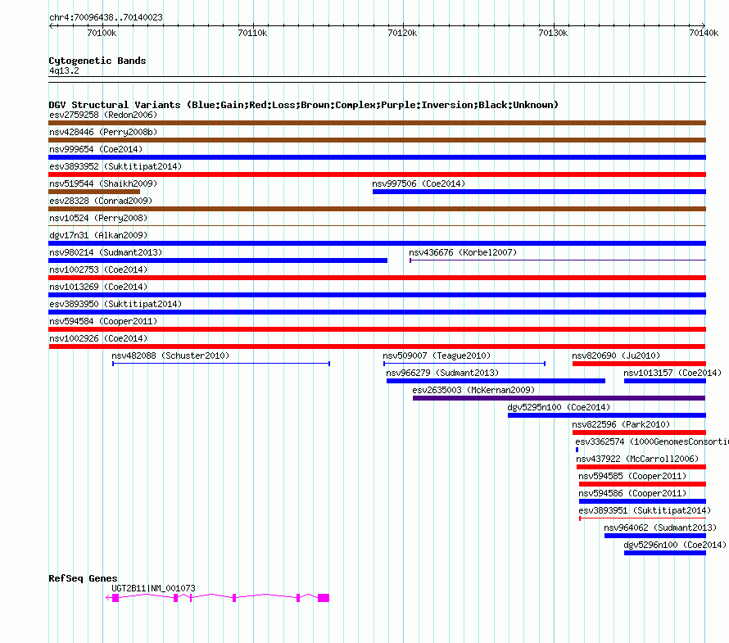
Task: Open nsv1002926 (Coe2014) label
Action: coord(98,338)
